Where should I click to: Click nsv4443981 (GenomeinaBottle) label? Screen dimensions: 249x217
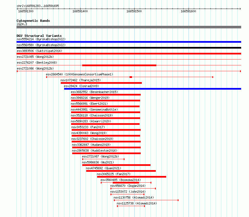[94, 109]
